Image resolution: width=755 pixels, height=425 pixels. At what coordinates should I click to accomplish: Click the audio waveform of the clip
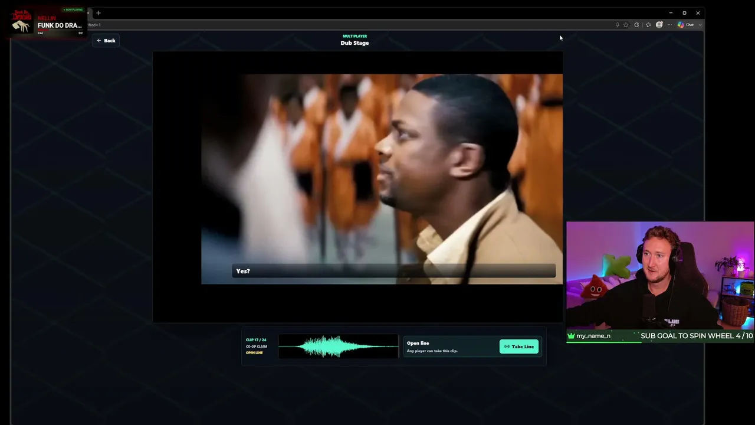[339, 346]
